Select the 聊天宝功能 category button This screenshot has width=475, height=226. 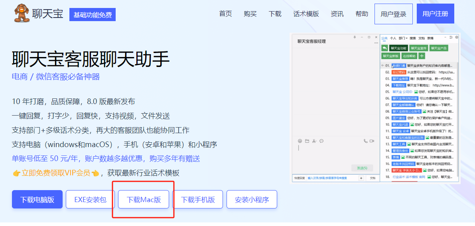(398, 48)
